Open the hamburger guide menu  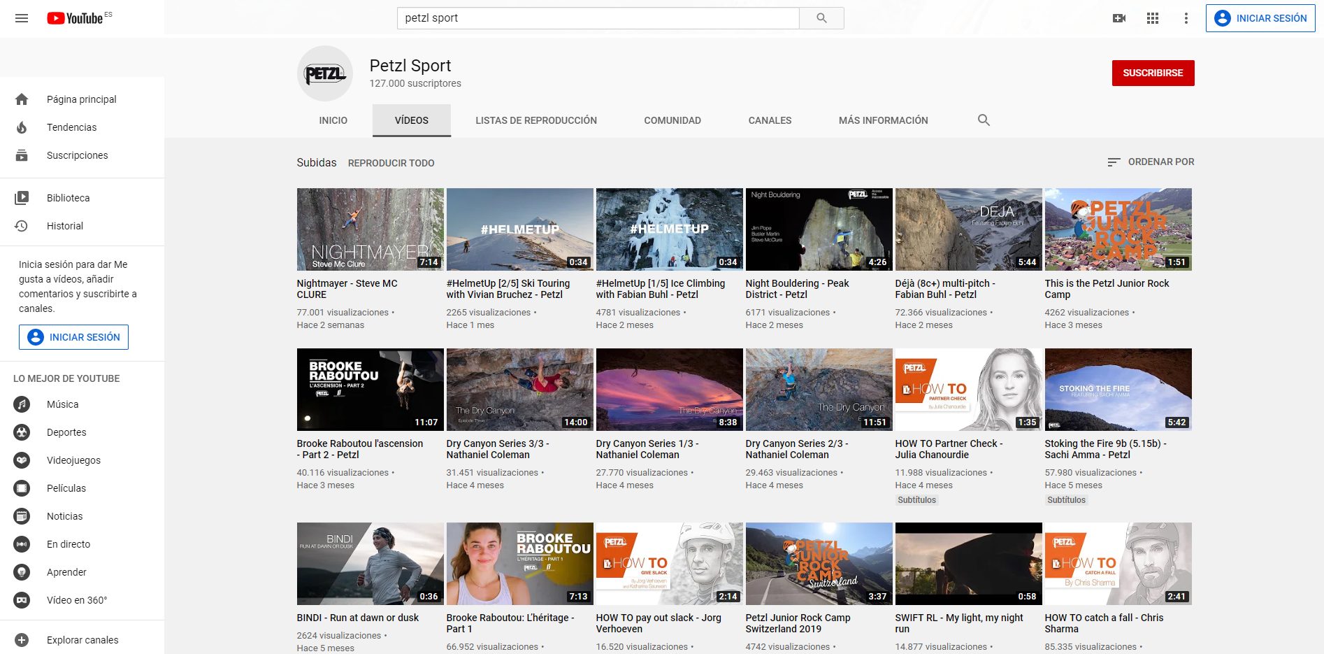(x=22, y=18)
